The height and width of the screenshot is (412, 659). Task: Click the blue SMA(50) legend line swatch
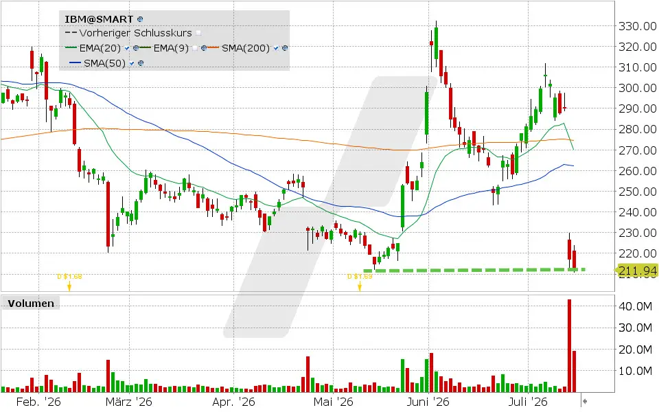click(76, 62)
